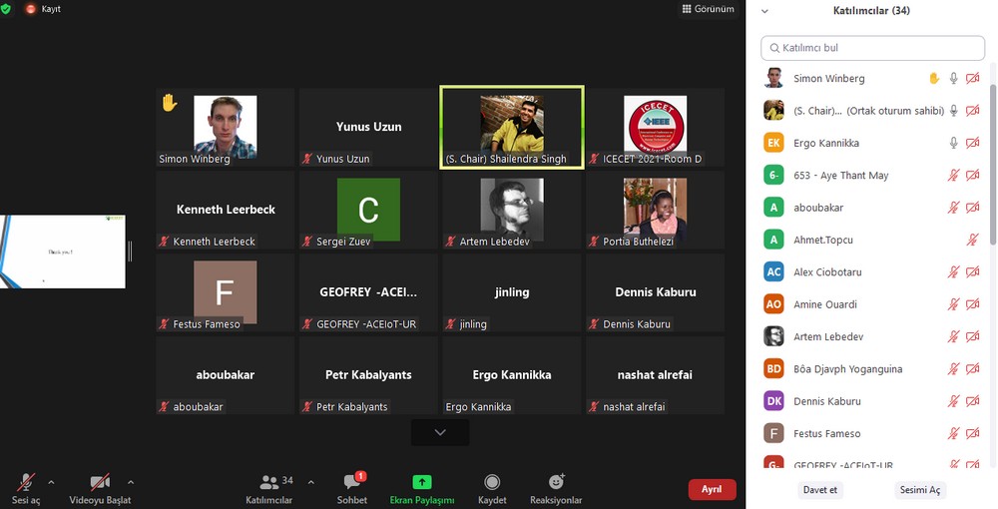Select the shared screen presentation thumbnail
The image size is (998, 509).
coord(63,252)
